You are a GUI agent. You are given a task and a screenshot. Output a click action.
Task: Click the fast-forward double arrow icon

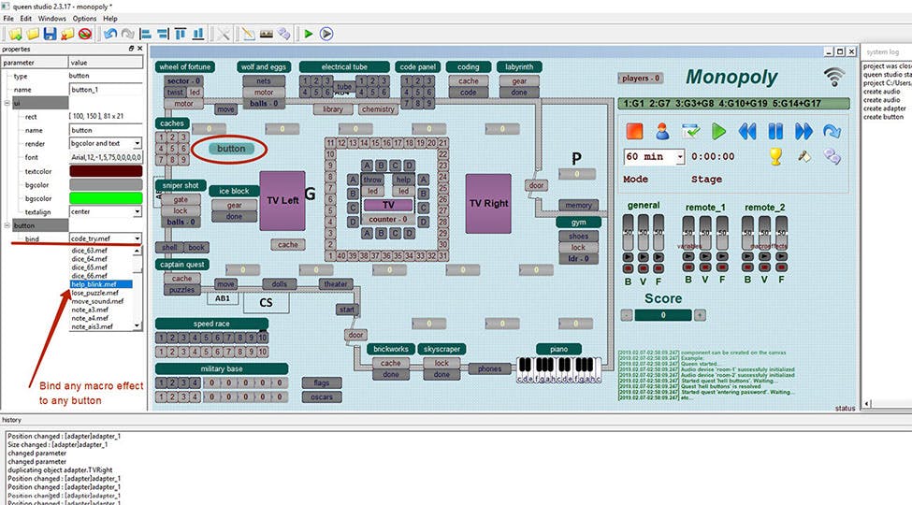803,131
